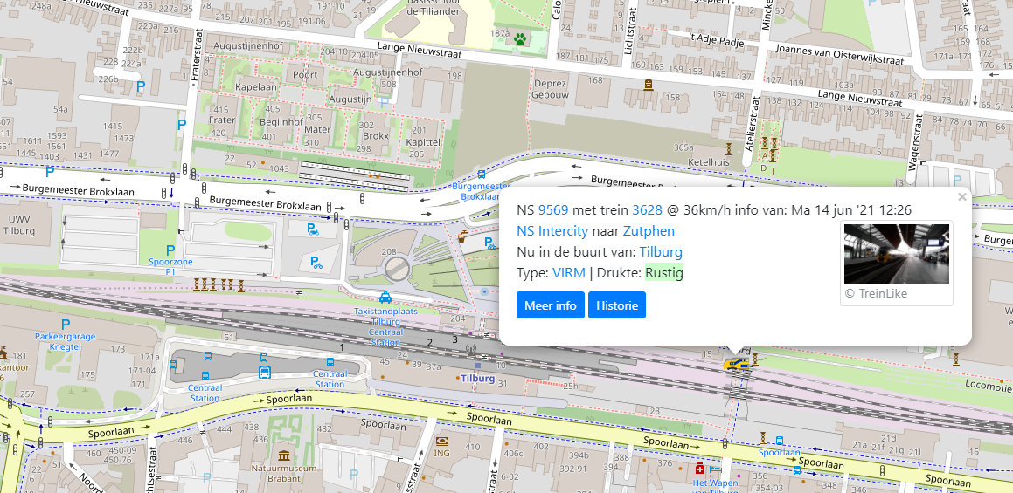Open train number 9569 link
The height and width of the screenshot is (493, 1013).
click(552, 209)
